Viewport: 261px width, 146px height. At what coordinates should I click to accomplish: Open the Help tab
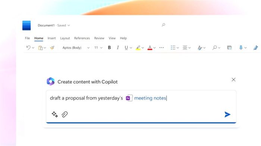[123, 38]
